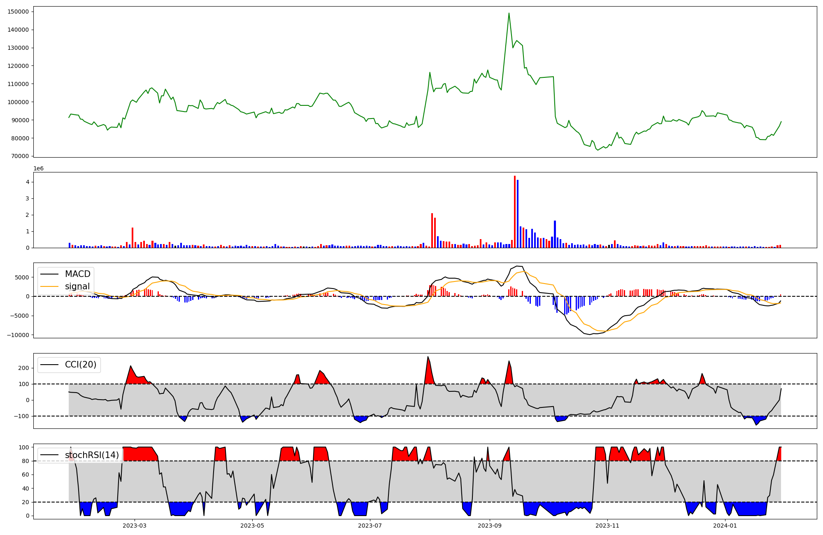Click the MACD legend entry
This screenshot has height=535, width=823.
(77, 274)
